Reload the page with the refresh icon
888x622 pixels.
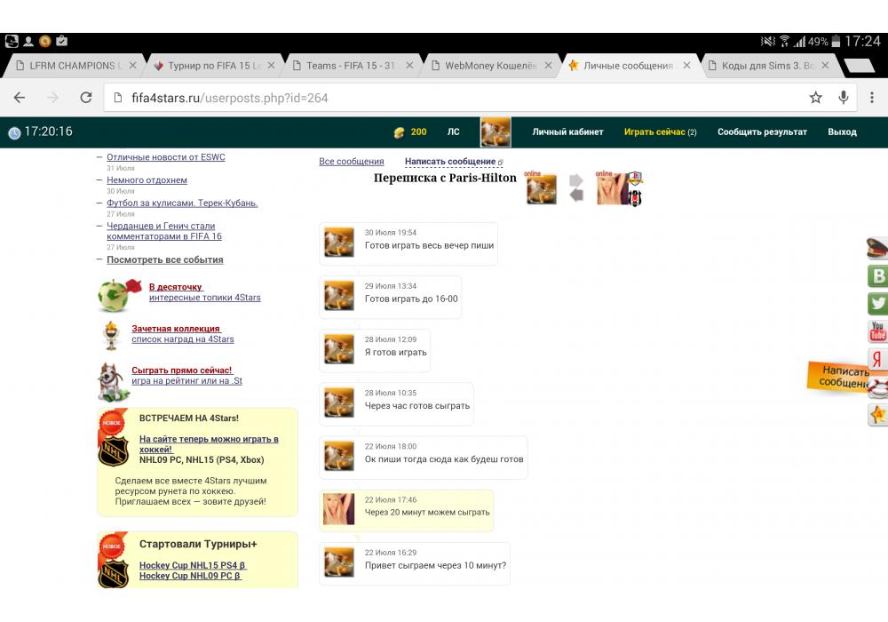pos(86,98)
